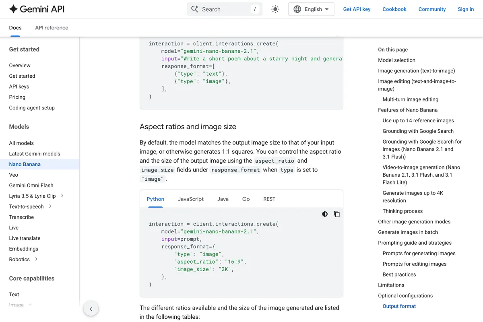Toggle the code block dark theme icon

(x=325, y=214)
